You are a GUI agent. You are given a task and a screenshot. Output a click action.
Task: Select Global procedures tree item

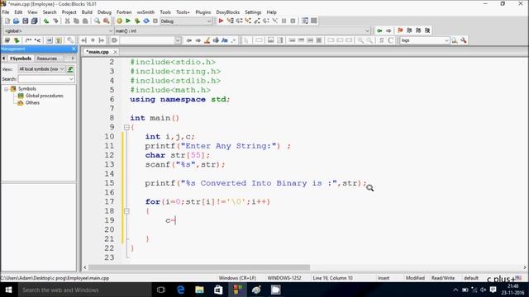44,96
